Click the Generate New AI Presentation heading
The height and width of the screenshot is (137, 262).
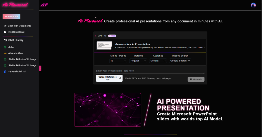(x=133, y=44)
